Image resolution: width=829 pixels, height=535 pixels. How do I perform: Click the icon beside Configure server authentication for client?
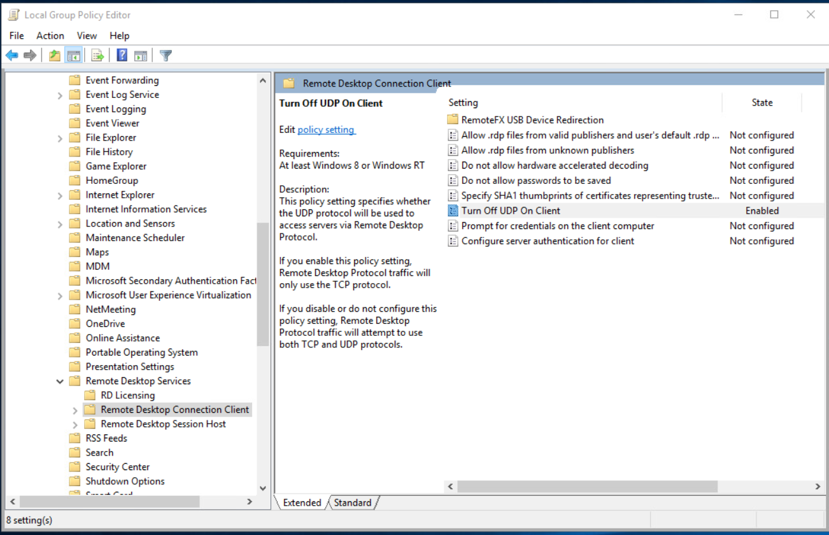(453, 241)
